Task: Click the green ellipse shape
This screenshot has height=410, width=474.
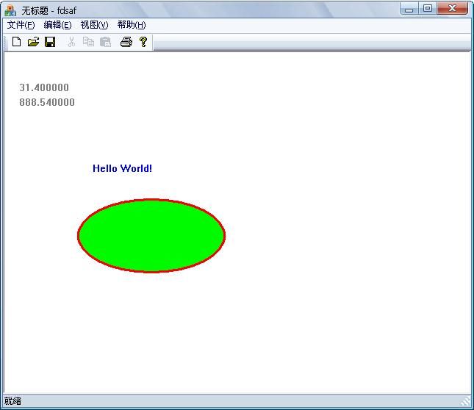Action: click(x=151, y=236)
